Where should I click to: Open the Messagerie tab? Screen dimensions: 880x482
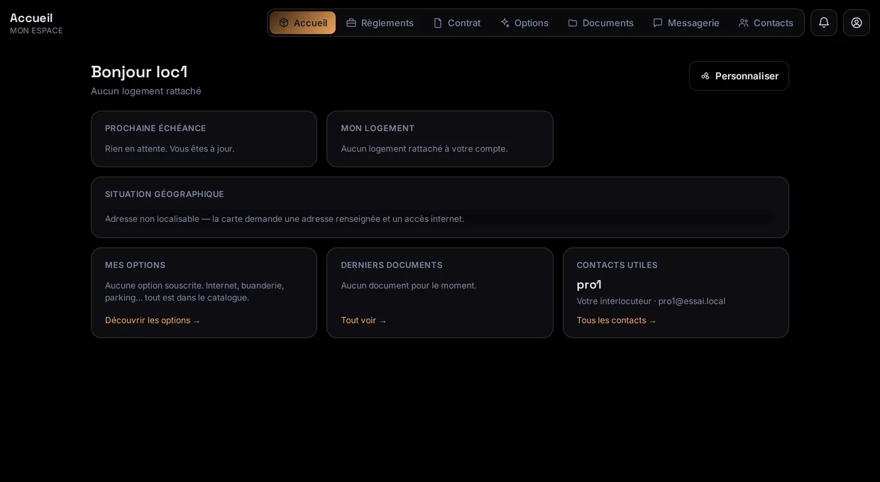686,23
